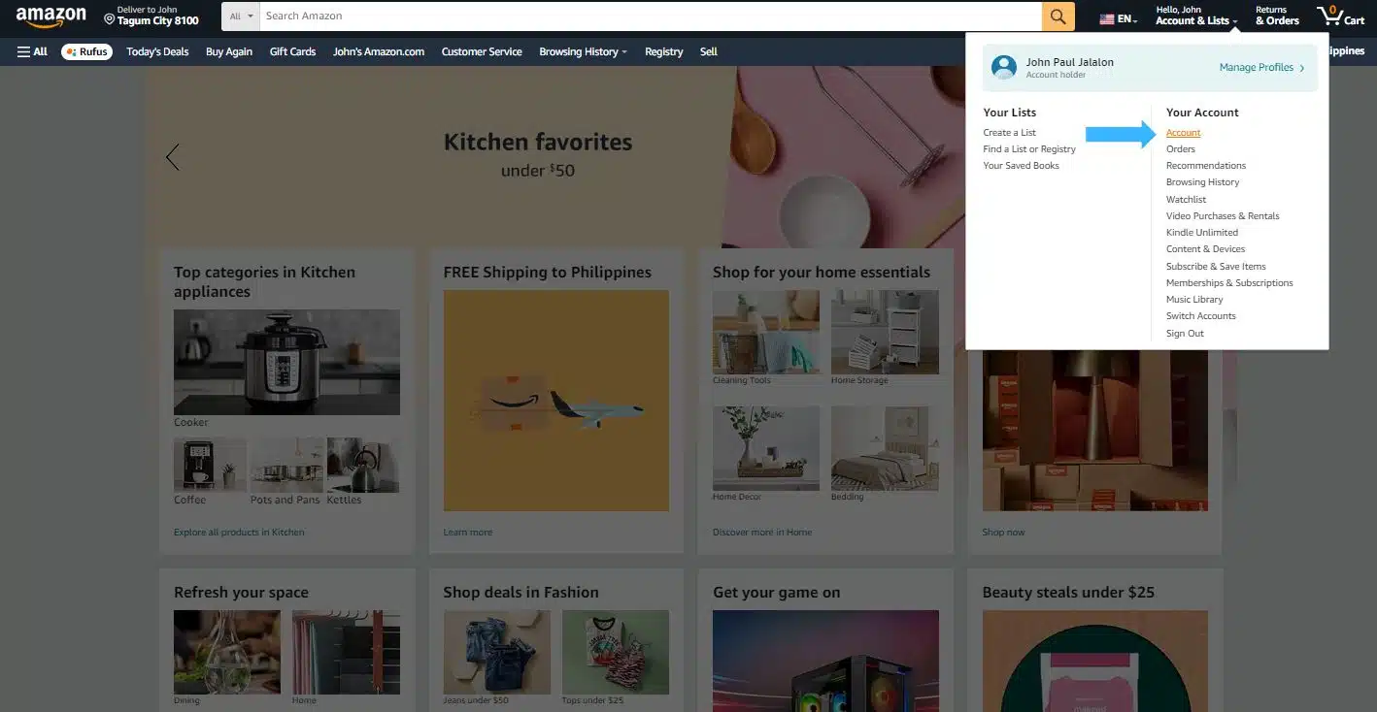Open Sell in nav bar
Image resolution: width=1377 pixels, height=712 pixels.
[709, 51]
